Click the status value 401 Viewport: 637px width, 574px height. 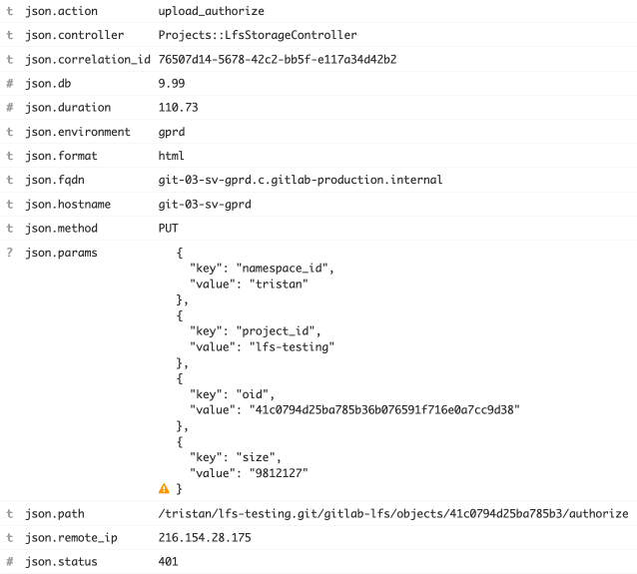pyautogui.click(x=168, y=561)
